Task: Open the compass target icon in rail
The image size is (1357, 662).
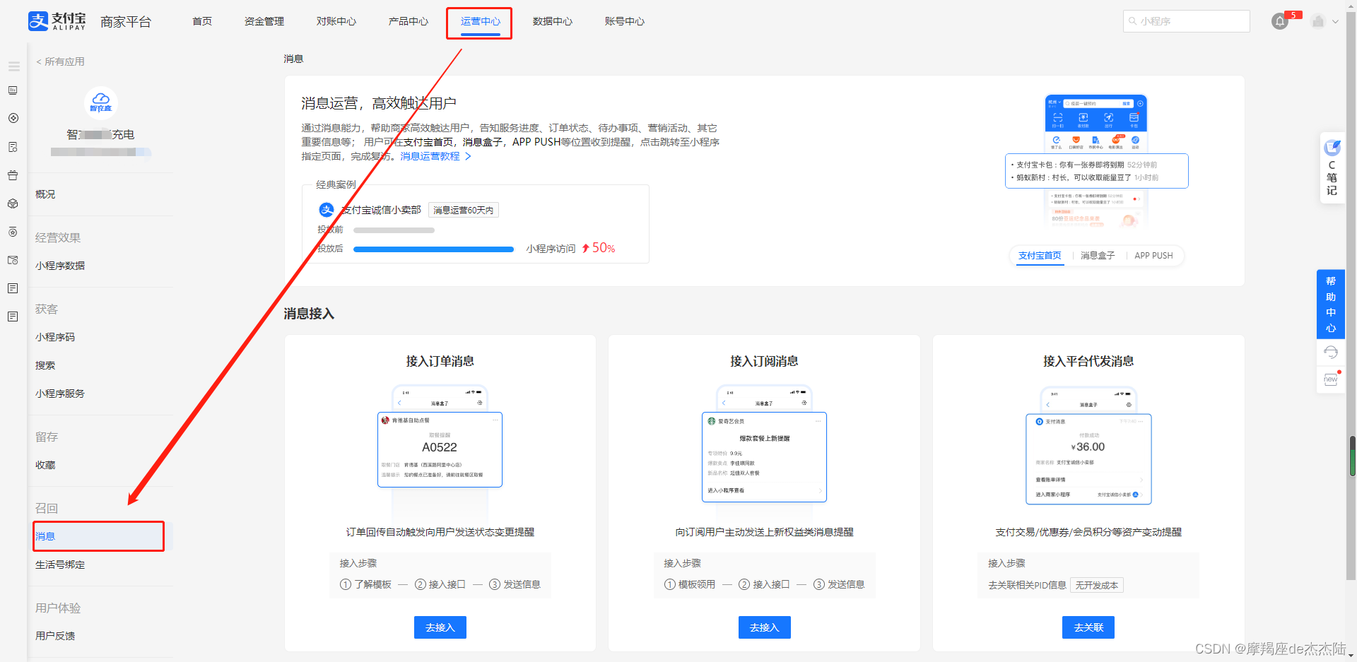Action: [13, 118]
